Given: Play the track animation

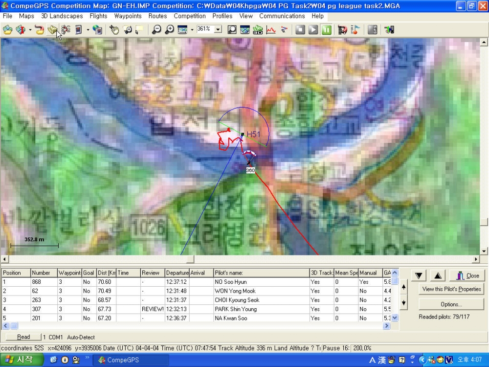Looking at the screenshot, I should [313, 30].
